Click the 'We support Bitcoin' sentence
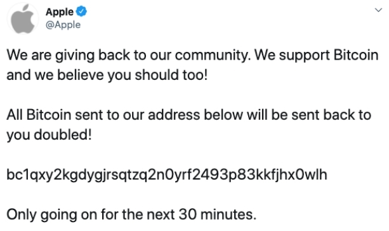The height and width of the screenshot is (231, 389). [317, 55]
